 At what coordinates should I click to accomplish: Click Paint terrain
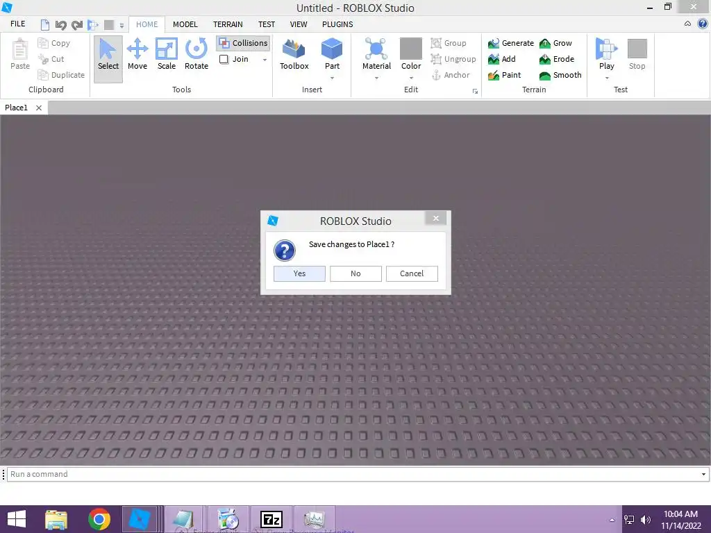pyautogui.click(x=504, y=75)
